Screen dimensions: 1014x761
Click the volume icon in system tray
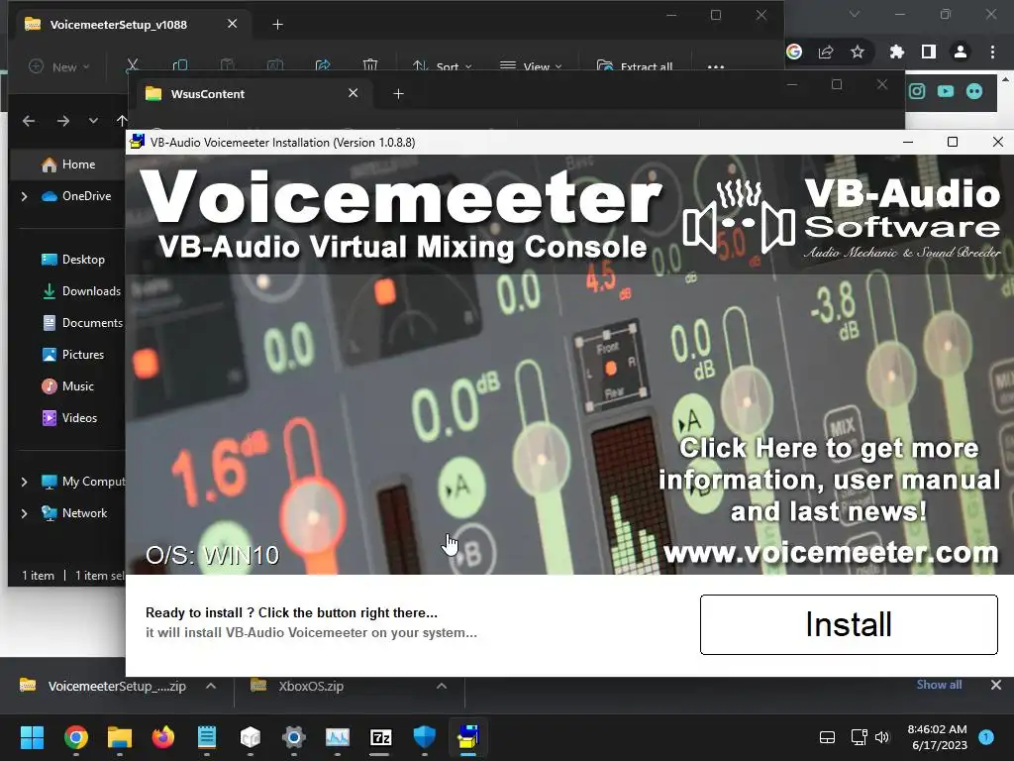click(882, 737)
